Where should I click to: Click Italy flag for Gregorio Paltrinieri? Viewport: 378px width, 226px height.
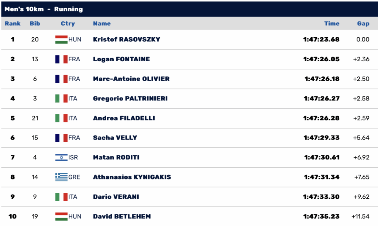61,98
